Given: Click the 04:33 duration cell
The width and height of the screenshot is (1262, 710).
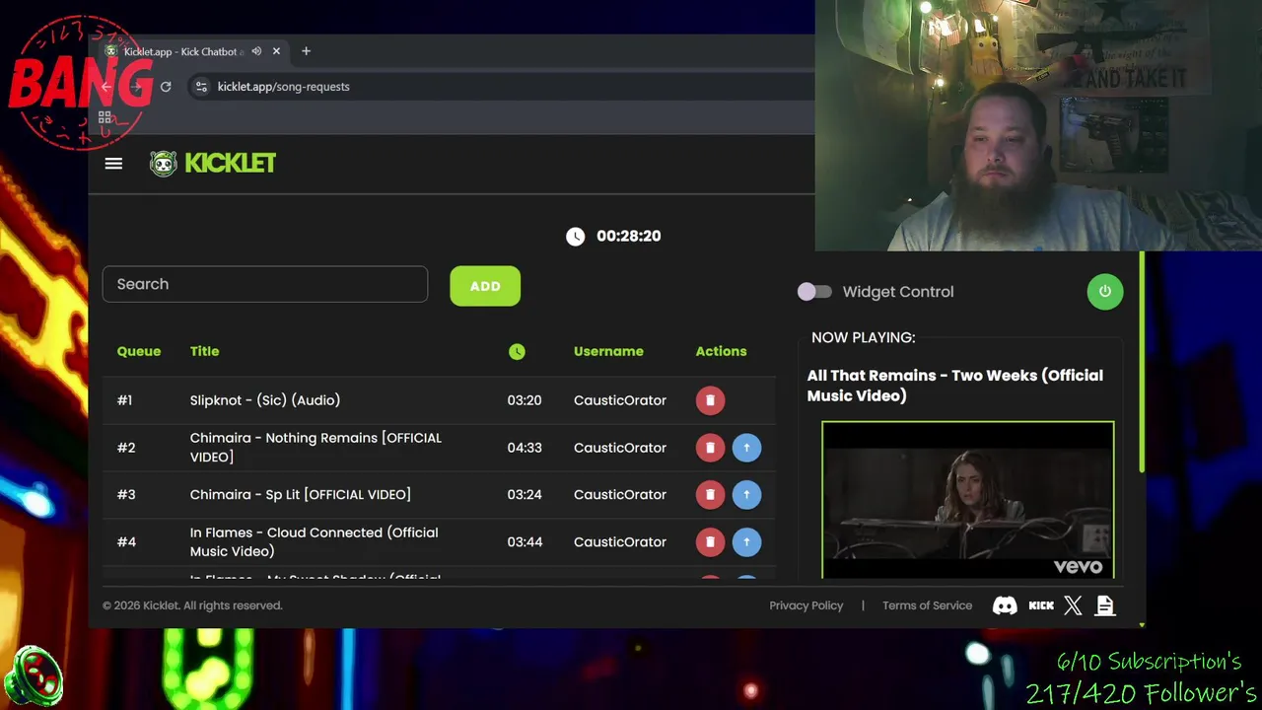Looking at the screenshot, I should click(525, 448).
